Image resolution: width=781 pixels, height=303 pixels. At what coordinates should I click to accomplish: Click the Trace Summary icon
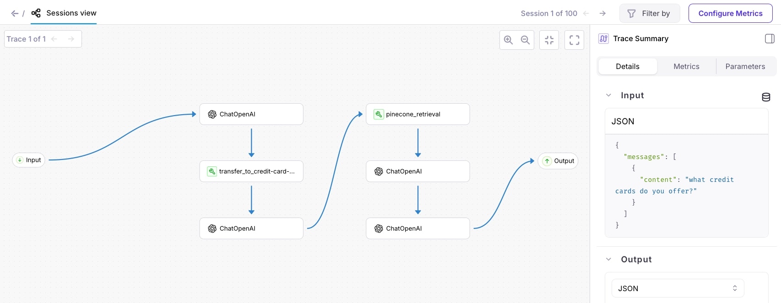(x=603, y=38)
